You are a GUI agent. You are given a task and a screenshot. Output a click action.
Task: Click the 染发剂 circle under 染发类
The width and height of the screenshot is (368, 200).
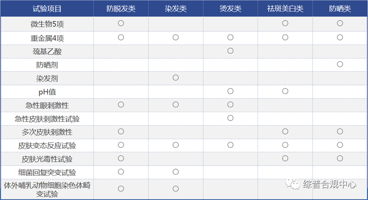point(176,78)
